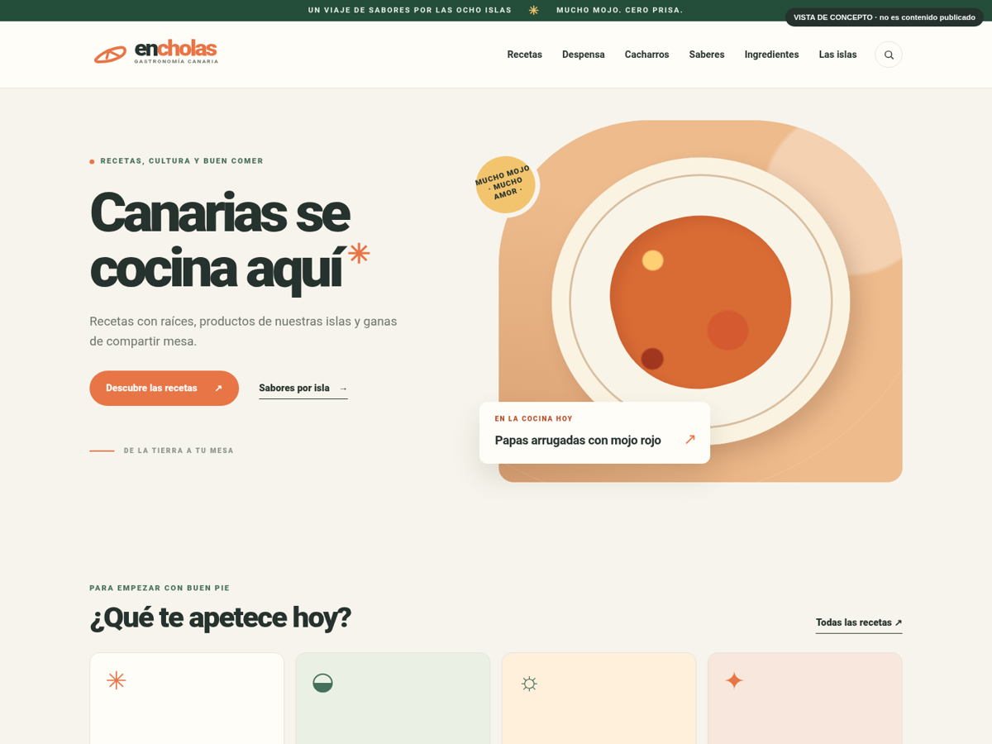
Task: Click the four-point star card icon
Action: tap(734, 680)
